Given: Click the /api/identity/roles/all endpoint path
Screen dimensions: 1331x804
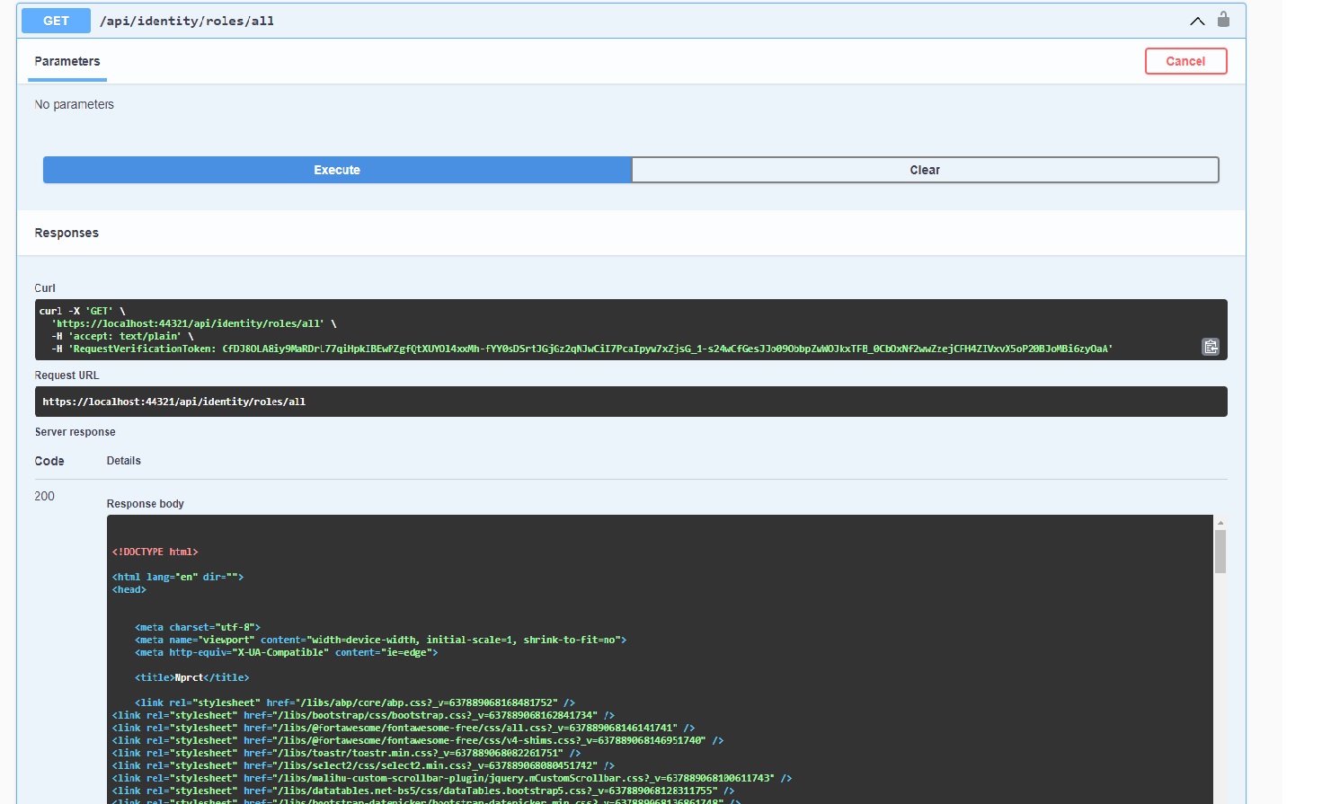Looking at the screenshot, I should pos(187,21).
